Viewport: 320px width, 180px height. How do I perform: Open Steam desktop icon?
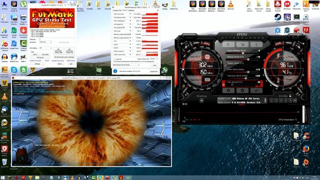click(x=278, y=17)
